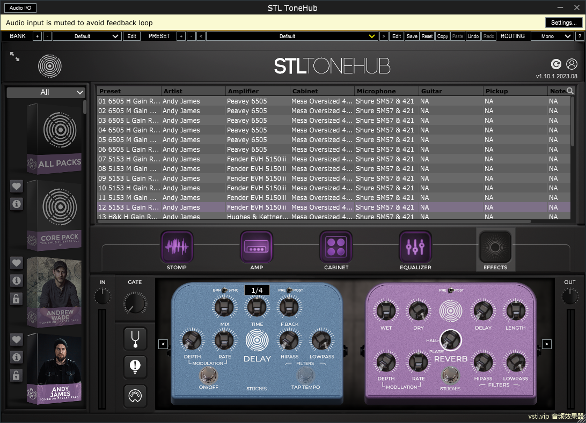Show info for the Core Pack
This screenshot has width=586, height=423.
click(17, 204)
